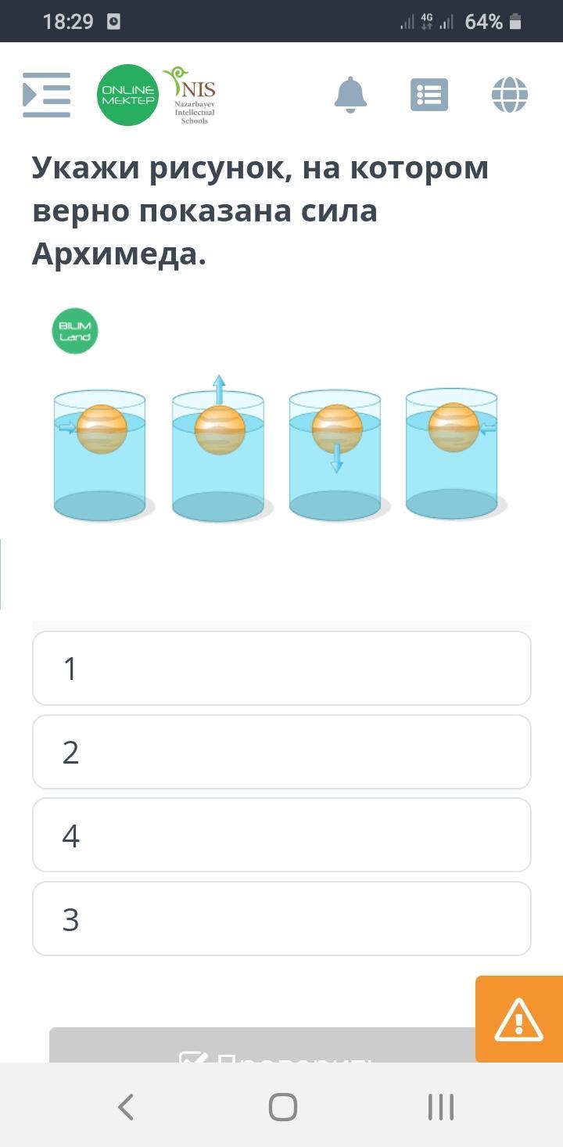Tap the third cylinder with downward arrow
Screen dimensions: 563x1147
(x=335, y=455)
